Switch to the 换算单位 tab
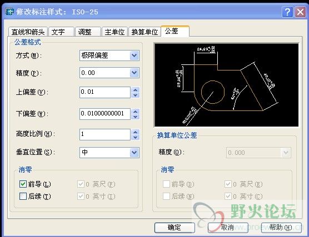The height and width of the screenshot is (237, 309). tap(144, 32)
